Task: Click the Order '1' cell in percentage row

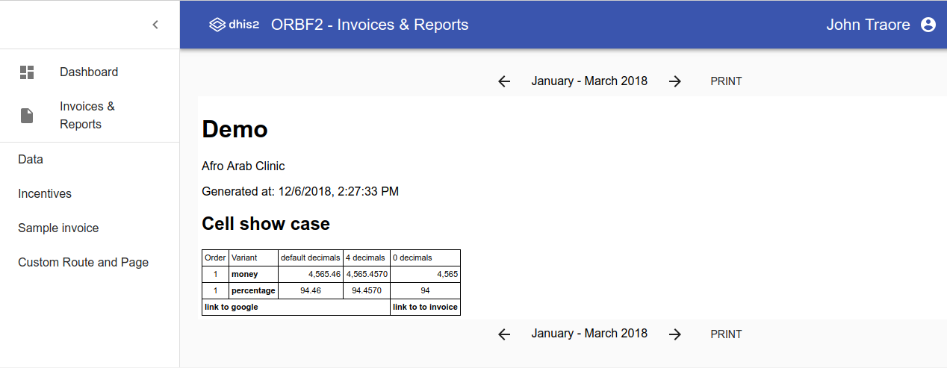Action: coord(215,290)
